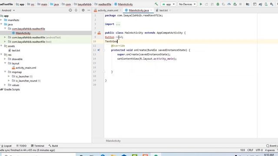Run the app with green play icon

coord(201,4)
